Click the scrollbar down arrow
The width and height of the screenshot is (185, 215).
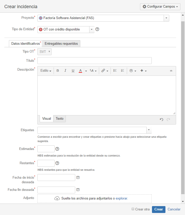(x=183, y=202)
